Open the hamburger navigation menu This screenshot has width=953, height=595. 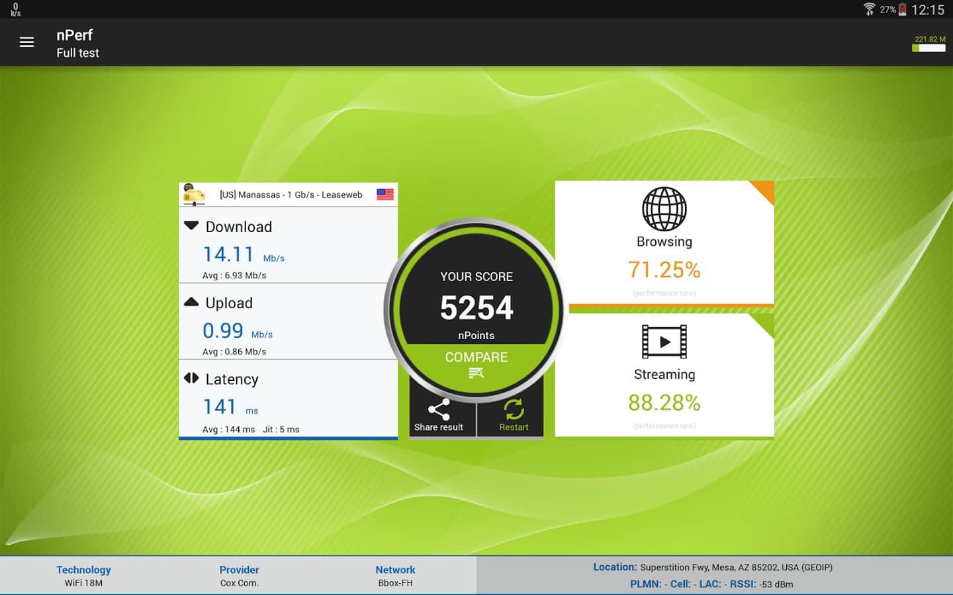pyautogui.click(x=26, y=42)
